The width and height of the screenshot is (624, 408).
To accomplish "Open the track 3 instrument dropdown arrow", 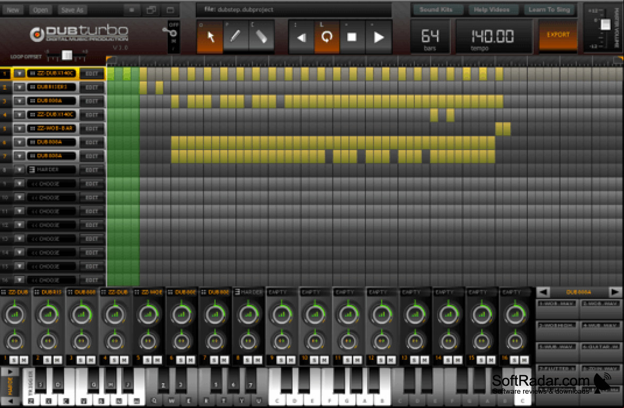I will coord(19,101).
